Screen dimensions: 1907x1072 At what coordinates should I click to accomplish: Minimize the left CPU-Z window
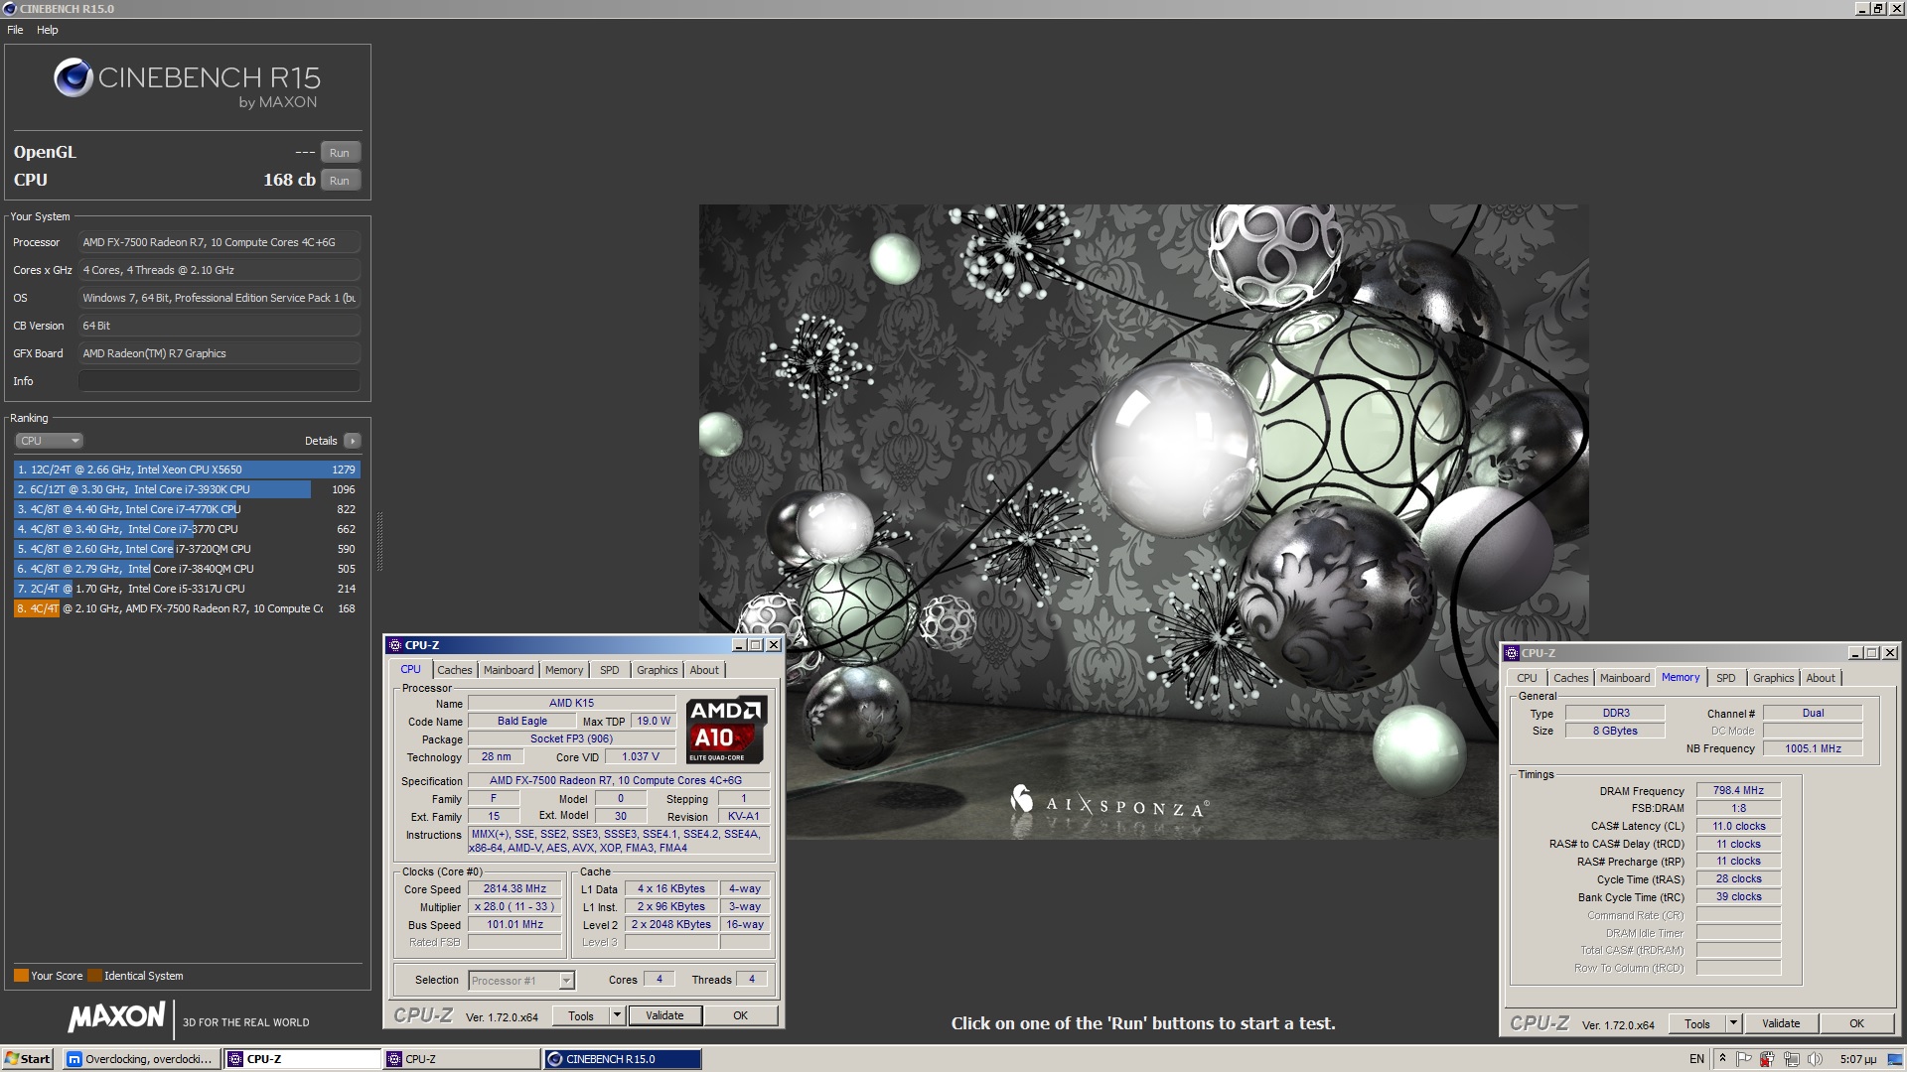point(738,645)
